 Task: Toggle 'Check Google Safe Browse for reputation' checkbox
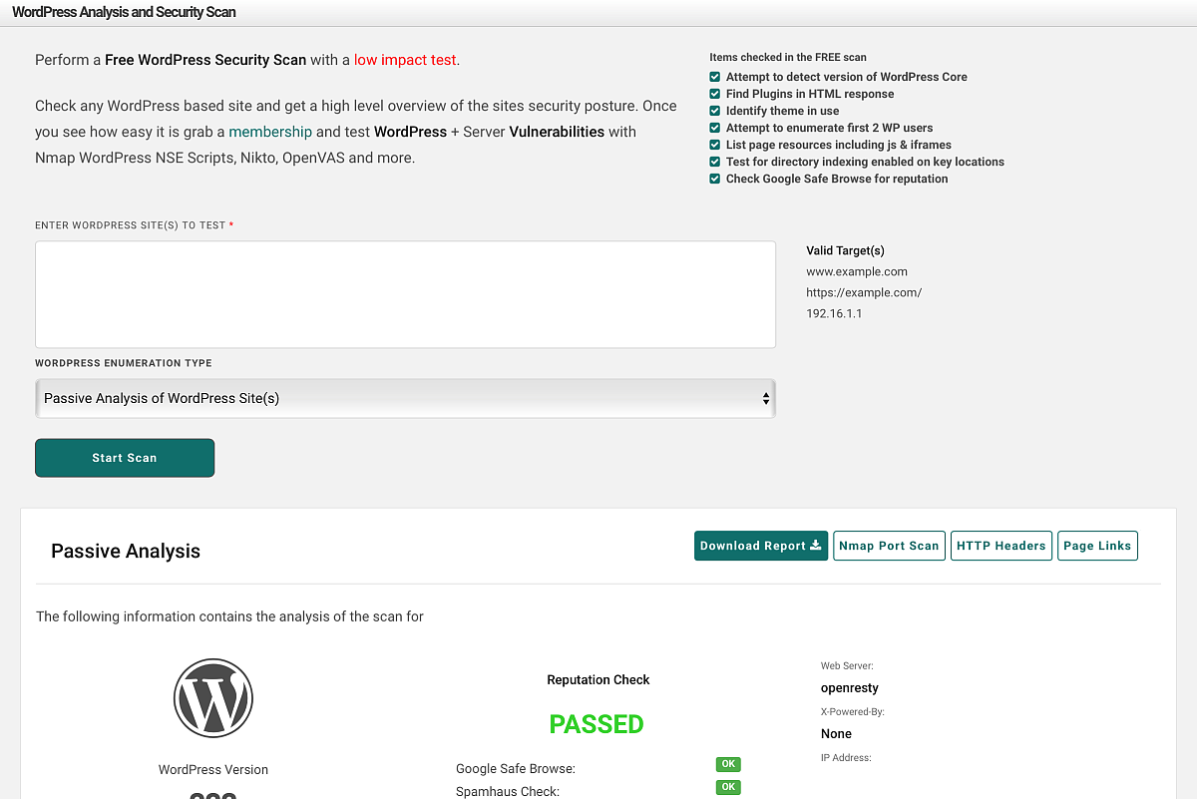coord(715,179)
